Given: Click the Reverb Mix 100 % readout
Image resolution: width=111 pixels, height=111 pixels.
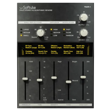Looking at the screenshot, I should click(81, 47).
